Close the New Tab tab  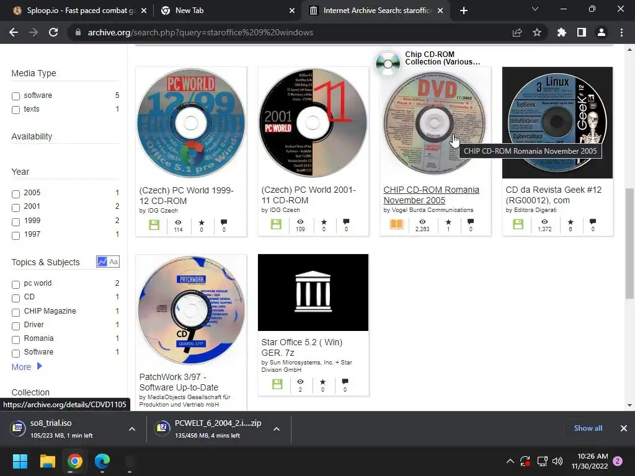point(292,11)
